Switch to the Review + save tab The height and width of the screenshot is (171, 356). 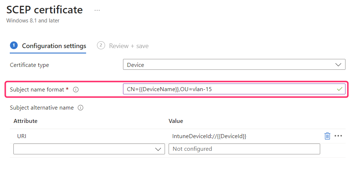128,46
